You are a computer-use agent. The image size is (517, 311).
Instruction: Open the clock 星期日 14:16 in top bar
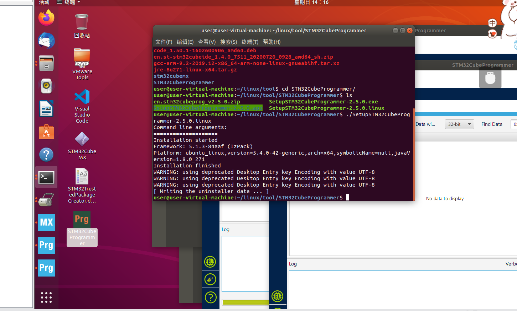click(x=311, y=2)
